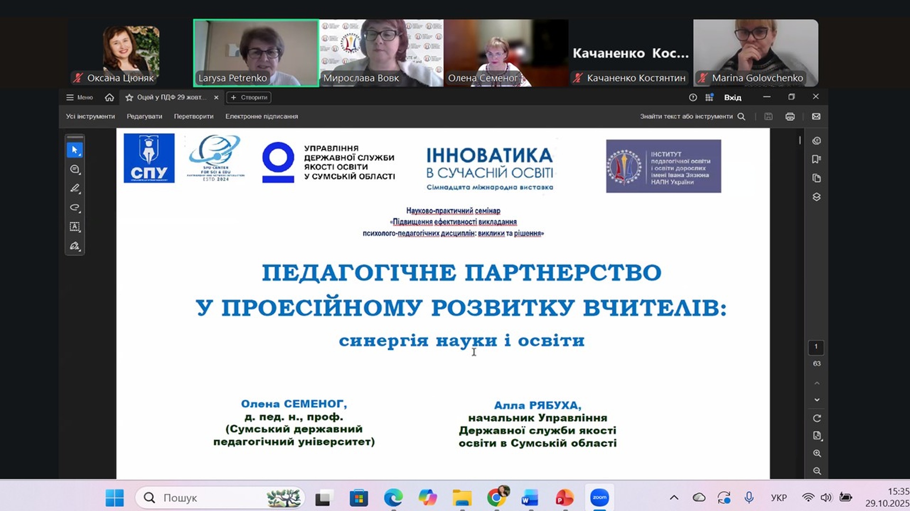Zoom in on the page
The width and height of the screenshot is (910, 511).
pos(817,453)
